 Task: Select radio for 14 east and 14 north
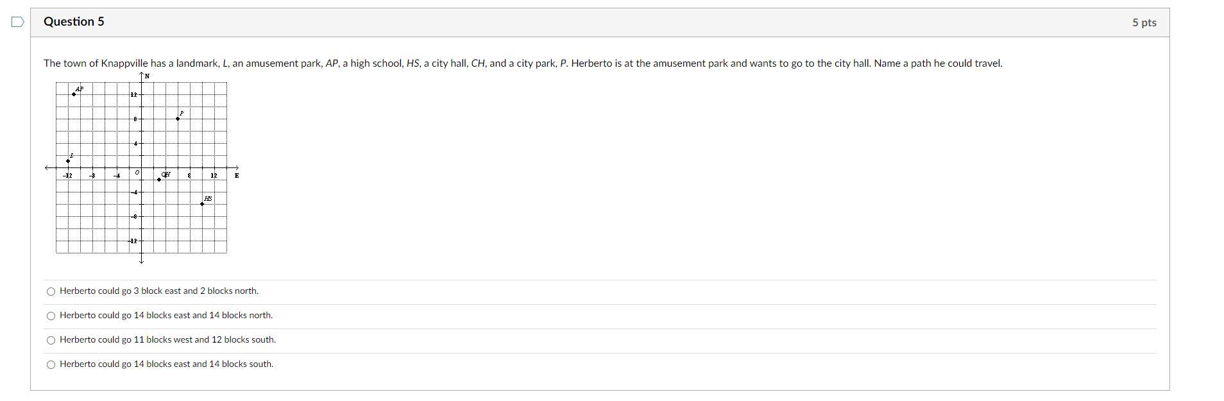click(x=51, y=316)
